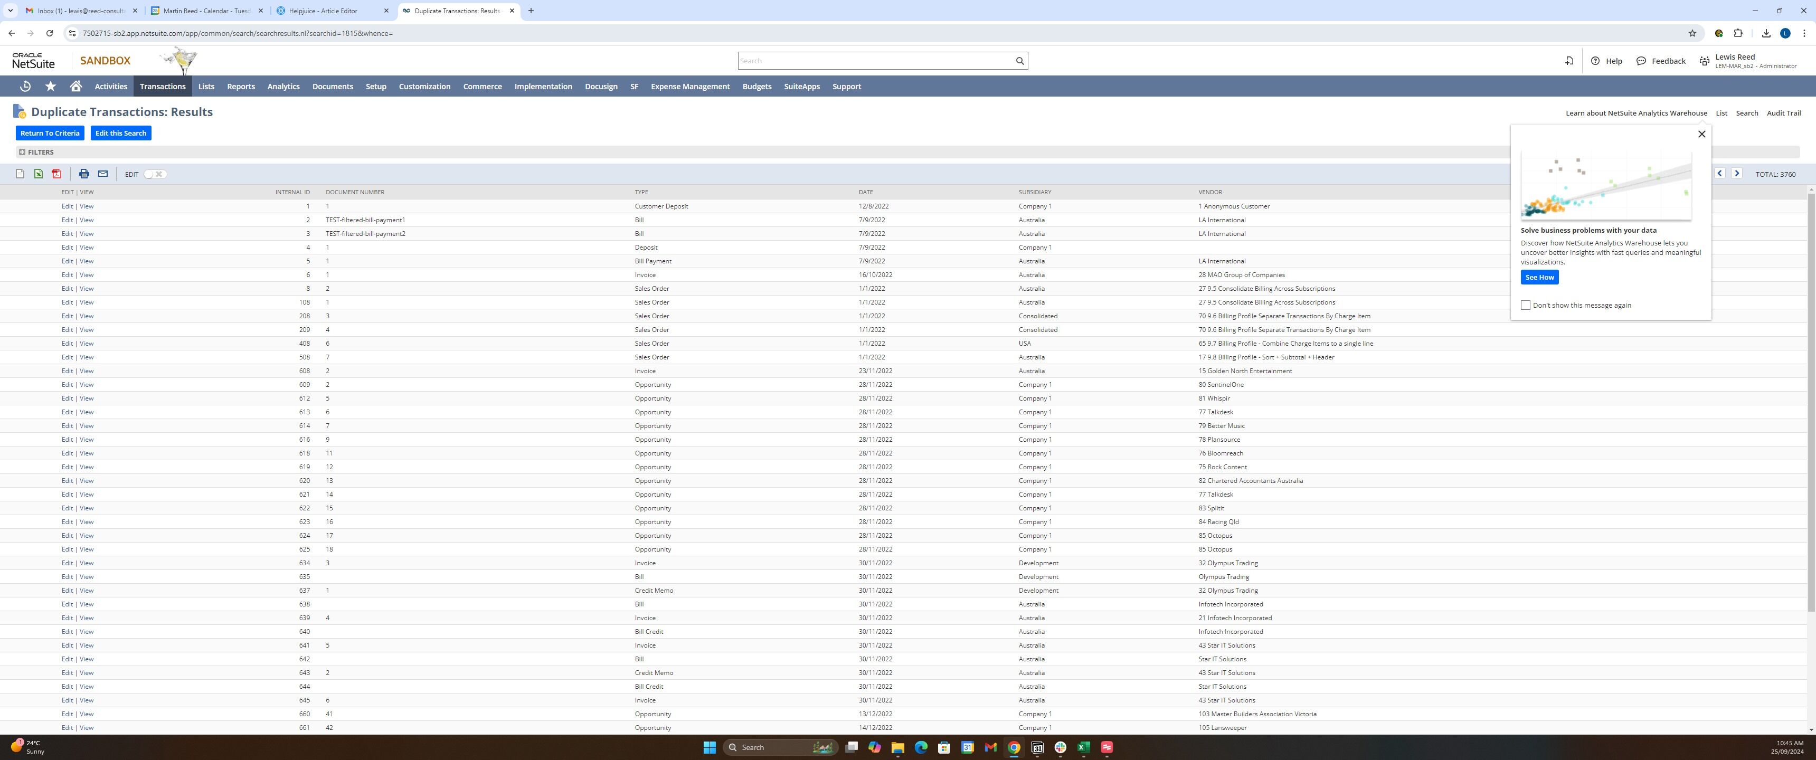Open the Recent Records clock icon
The width and height of the screenshot is (1816, 760).
click(x=25, y=86)
